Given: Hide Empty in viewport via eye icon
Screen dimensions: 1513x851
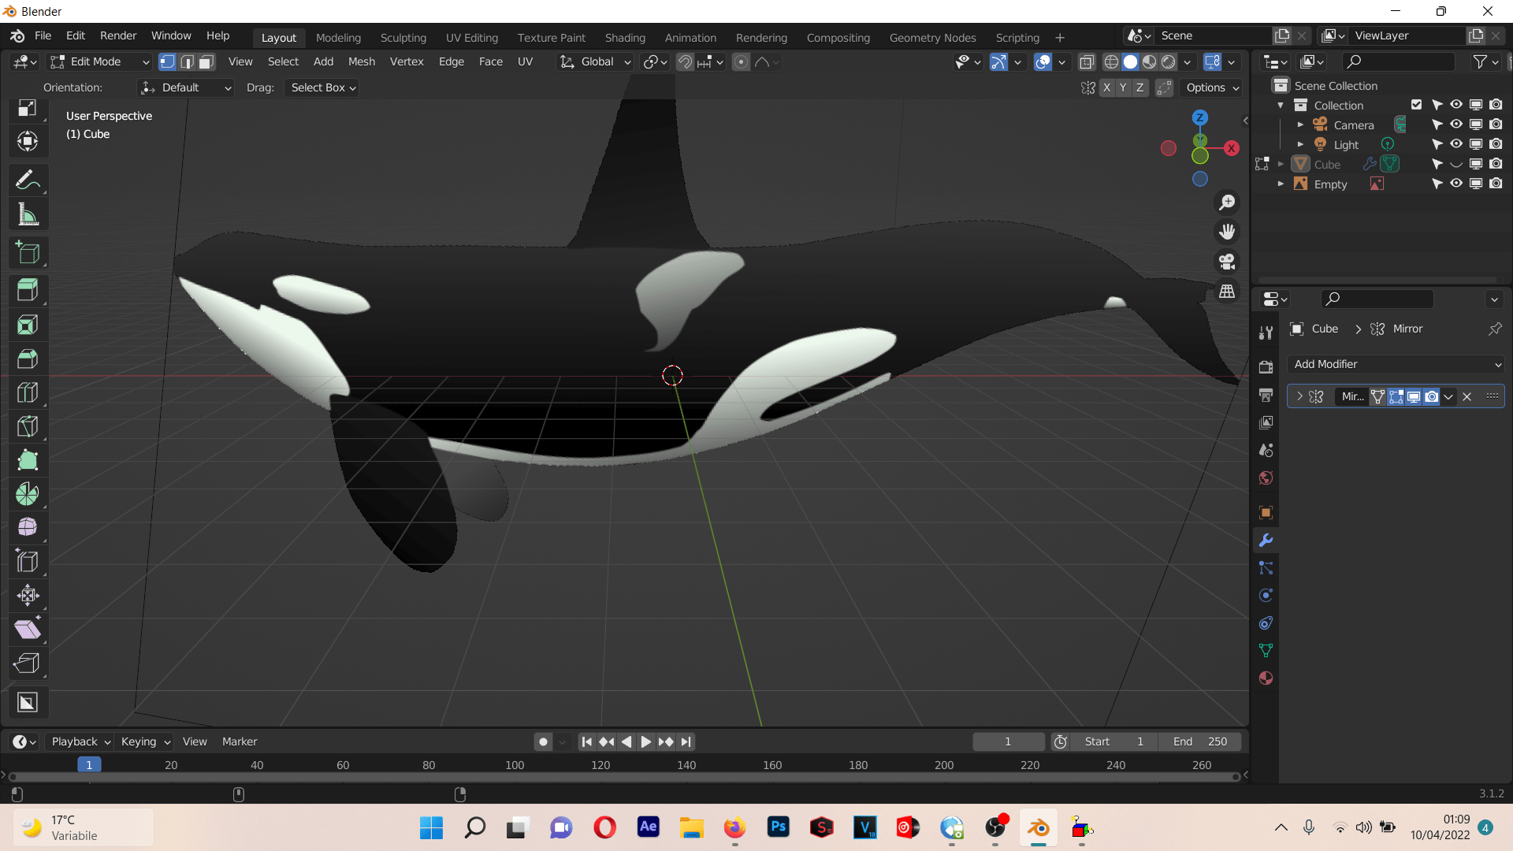Looking at the screenshot, I should pyautogui.click(x=1456, y=184).
